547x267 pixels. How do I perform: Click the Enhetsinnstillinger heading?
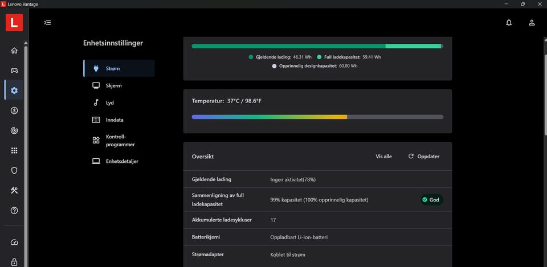(113, 43)
